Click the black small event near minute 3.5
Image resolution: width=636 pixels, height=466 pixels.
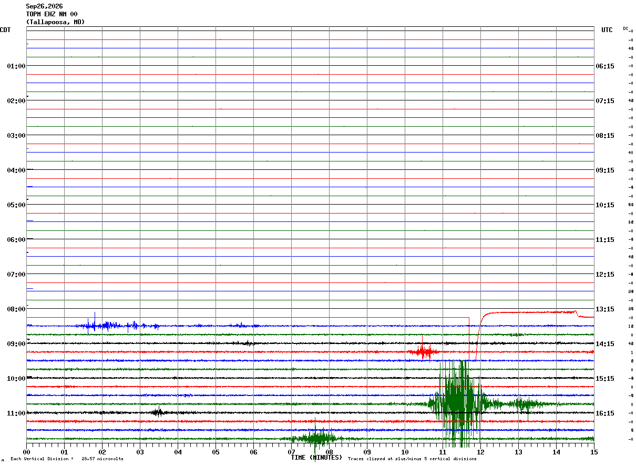pos(157,412)
